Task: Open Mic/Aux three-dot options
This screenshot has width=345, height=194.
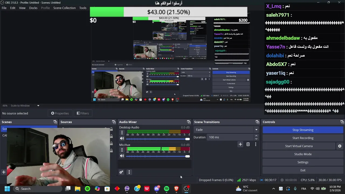Action: click(122, 150)
